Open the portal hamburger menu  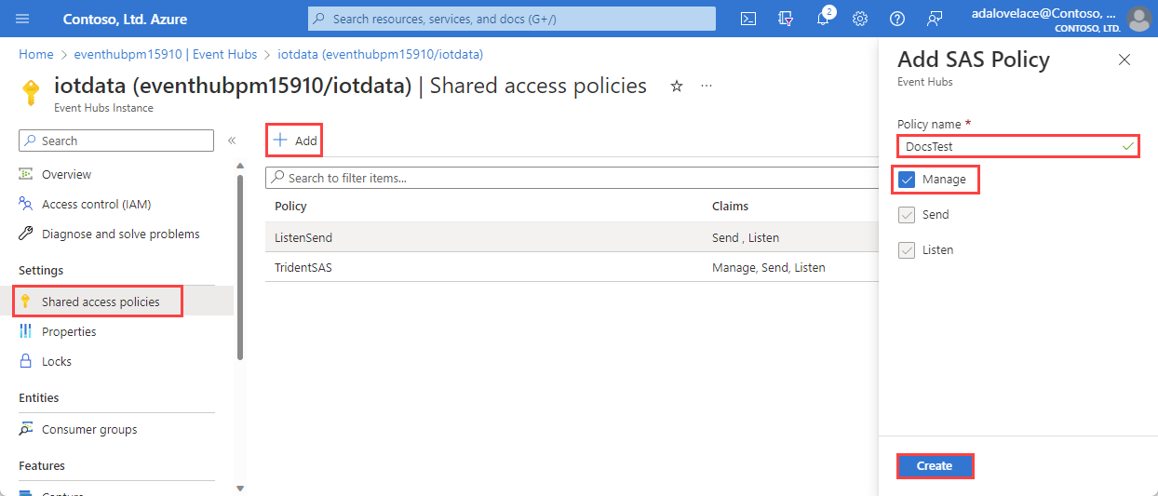click(23, 19)
